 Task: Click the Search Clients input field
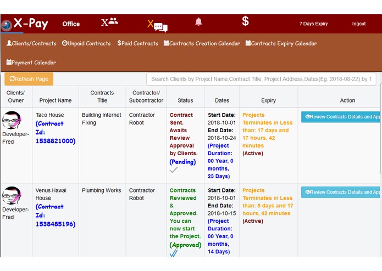click(261, 79)
